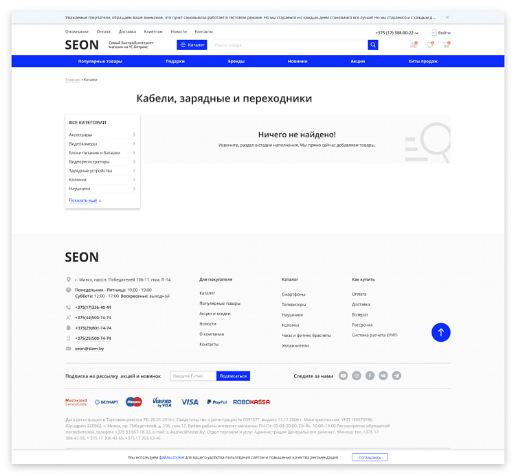
Task: Open footer Возврат link
Action: point(359,314)
